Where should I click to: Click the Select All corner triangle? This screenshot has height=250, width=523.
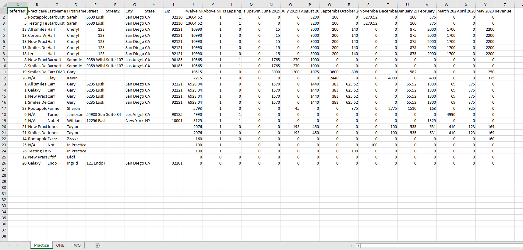4,5
